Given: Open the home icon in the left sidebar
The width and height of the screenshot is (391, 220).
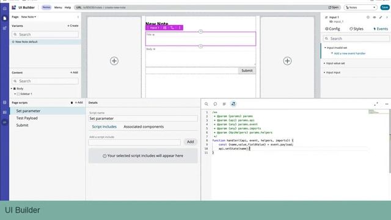Looking at the screenshot, I should pos(4,9).
